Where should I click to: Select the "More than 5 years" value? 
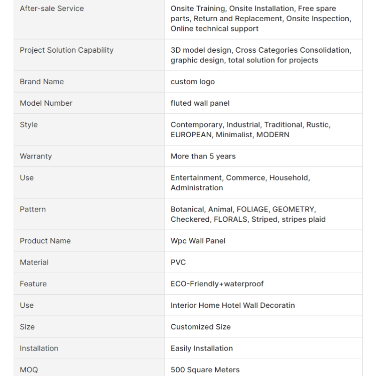203,156
